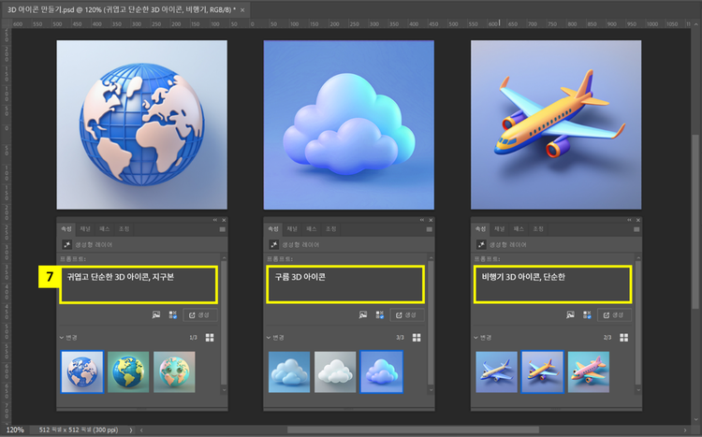Open the 채널 tab in airplane panel
702x437 pixels.
point(499,229)
